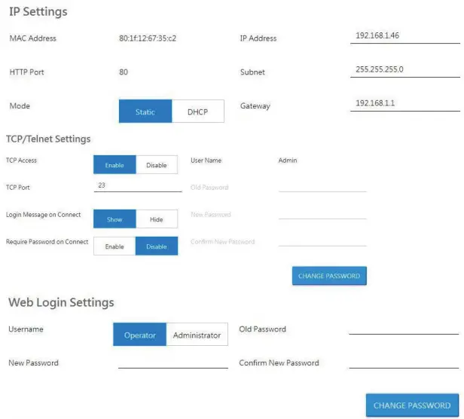Image resolution: width=464 pixels, height=419 pixels.
Task: Enable TCP Access
Action: coord(114,164)
